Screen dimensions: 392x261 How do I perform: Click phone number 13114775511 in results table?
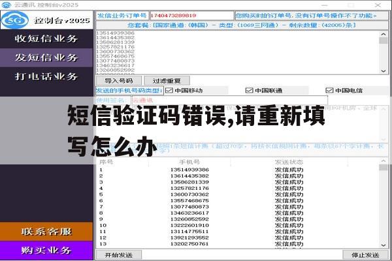(189, 232)
